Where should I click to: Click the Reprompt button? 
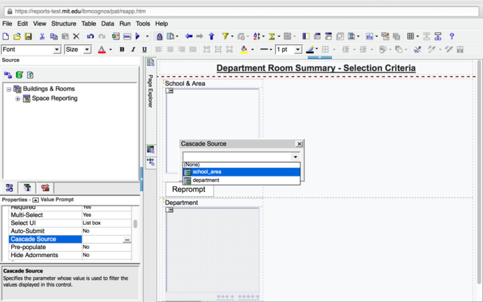(x=189, y=189)
